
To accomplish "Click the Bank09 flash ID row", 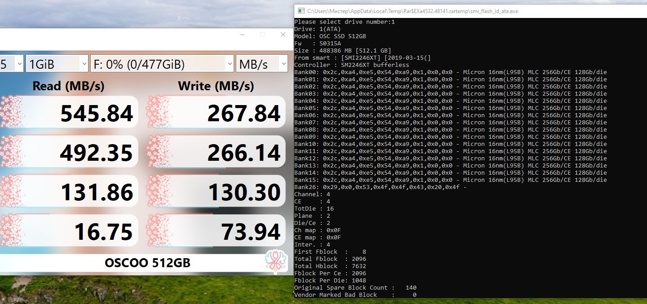I will (451, 137).
